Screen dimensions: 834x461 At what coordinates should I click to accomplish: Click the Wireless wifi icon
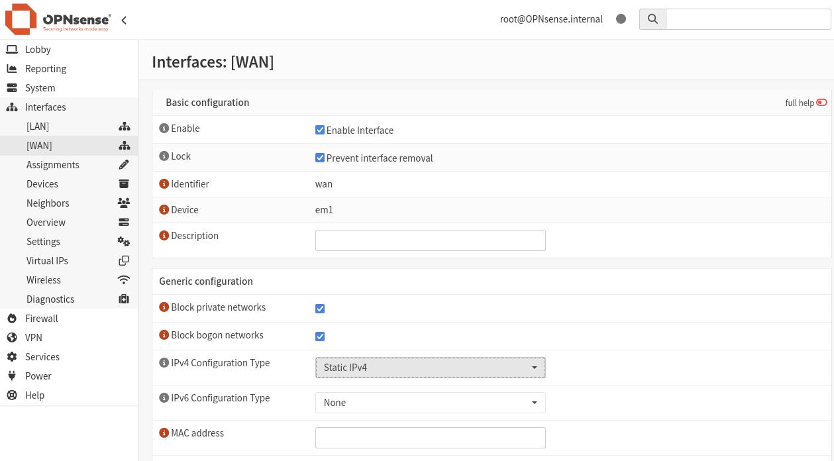(x=124, y=280)
